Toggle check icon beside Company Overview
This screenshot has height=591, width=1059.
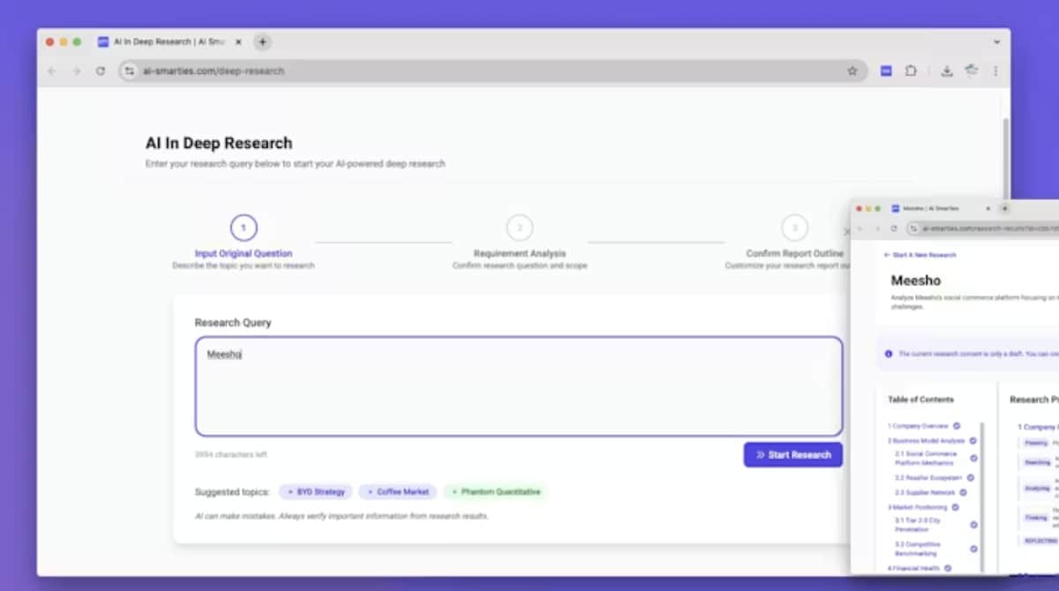point(957,426)
